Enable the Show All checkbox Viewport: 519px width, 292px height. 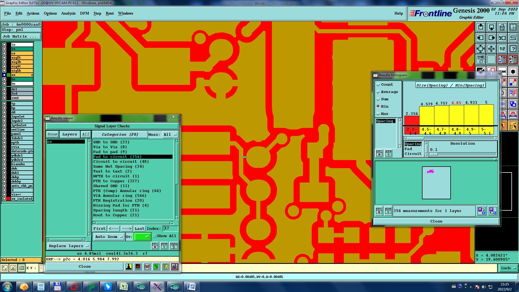(155, 236)
